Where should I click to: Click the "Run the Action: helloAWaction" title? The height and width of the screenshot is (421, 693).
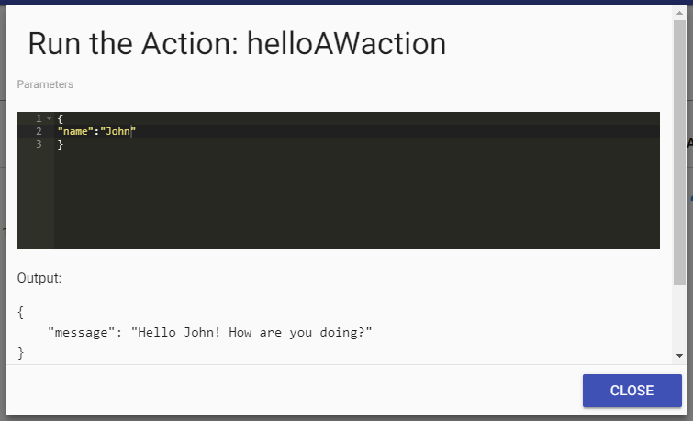(x=237, y=44)
